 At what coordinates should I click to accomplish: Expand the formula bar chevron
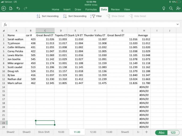pyautogui.click(x=177, y=24)
